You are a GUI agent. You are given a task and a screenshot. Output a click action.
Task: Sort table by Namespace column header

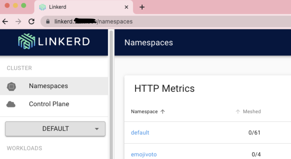tap(144, 112)
